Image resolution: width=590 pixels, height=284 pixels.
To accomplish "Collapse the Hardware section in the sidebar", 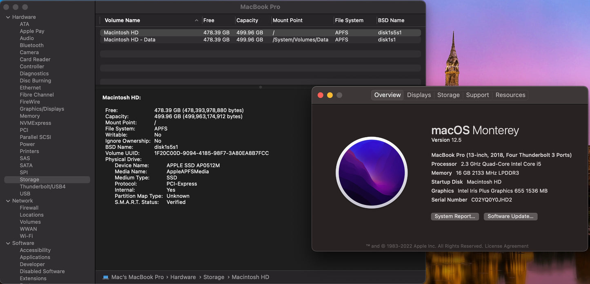I will pos(7,17).
